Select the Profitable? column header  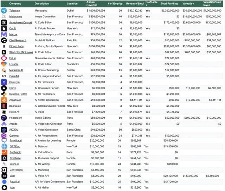click(152, 4)
